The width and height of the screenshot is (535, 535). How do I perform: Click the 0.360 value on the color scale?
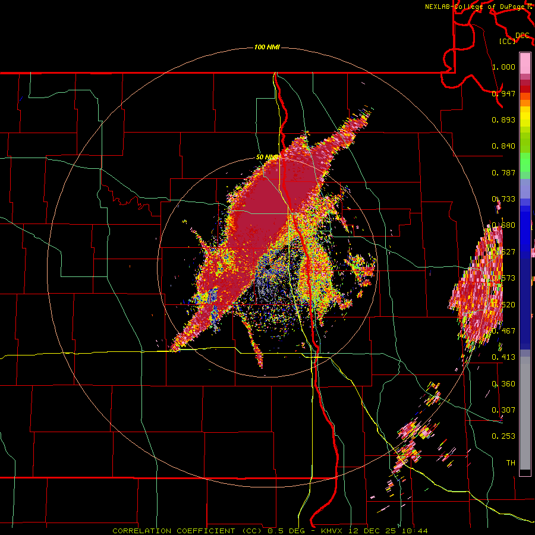tap(503, 383)
